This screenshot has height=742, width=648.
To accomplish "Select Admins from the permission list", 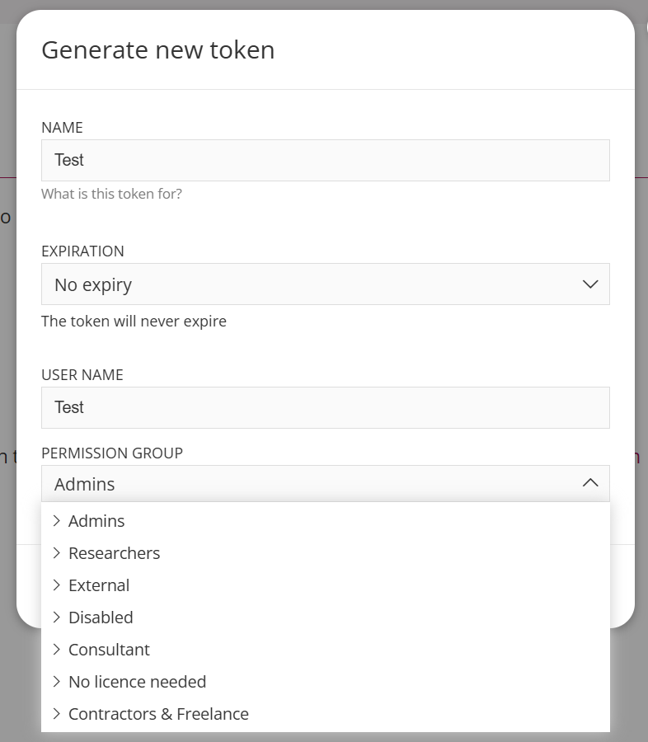I will click(x=96, y=521).
